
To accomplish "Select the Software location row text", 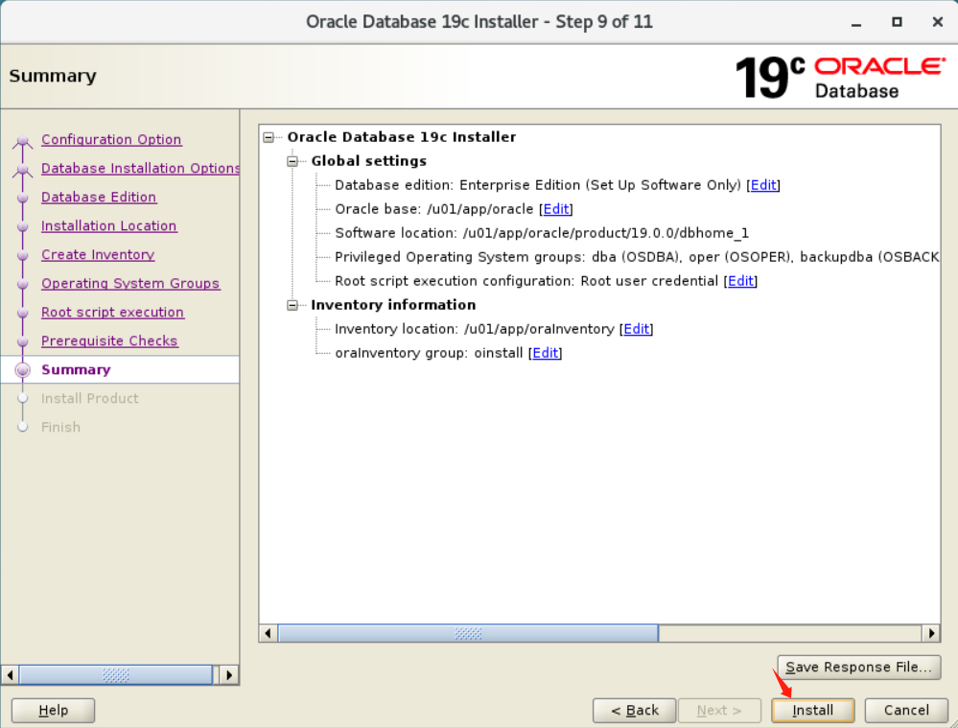I will click(541, 233).
